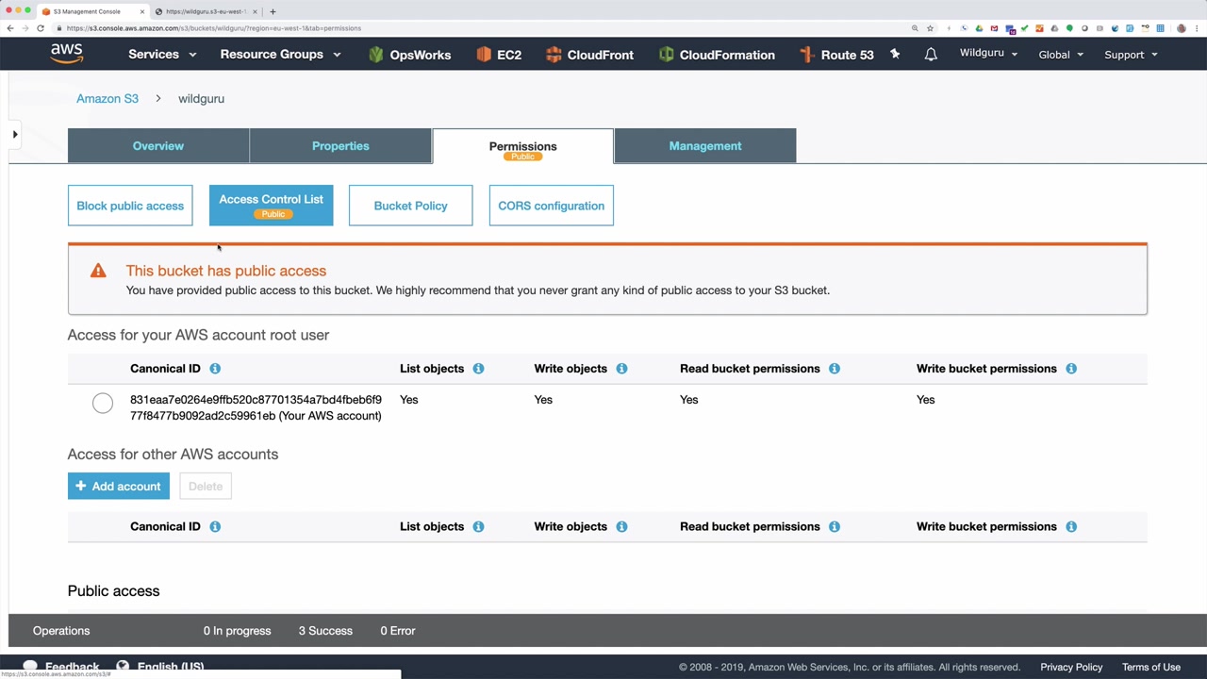Close the S3 Management Console browser tab
Image resolution: width=1207 pixels, height=679 pixels.
(x=142, y=11)
